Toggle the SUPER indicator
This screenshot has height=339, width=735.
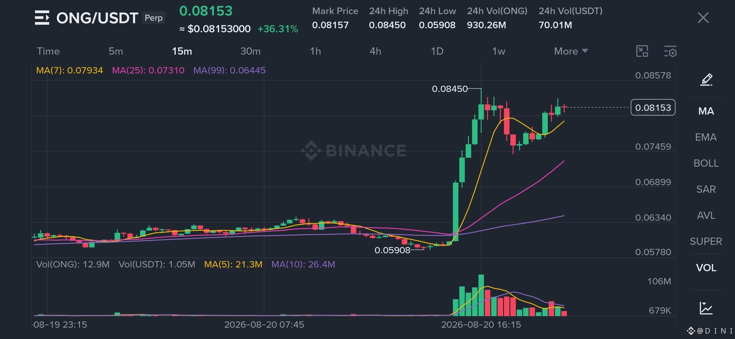point(706,241)
